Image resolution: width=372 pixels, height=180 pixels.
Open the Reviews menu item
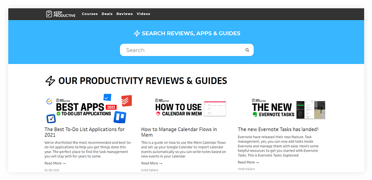coord(125,14)
